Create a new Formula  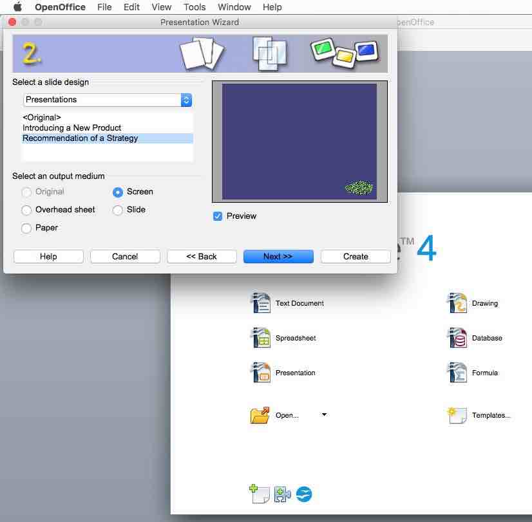click(457, 373)
